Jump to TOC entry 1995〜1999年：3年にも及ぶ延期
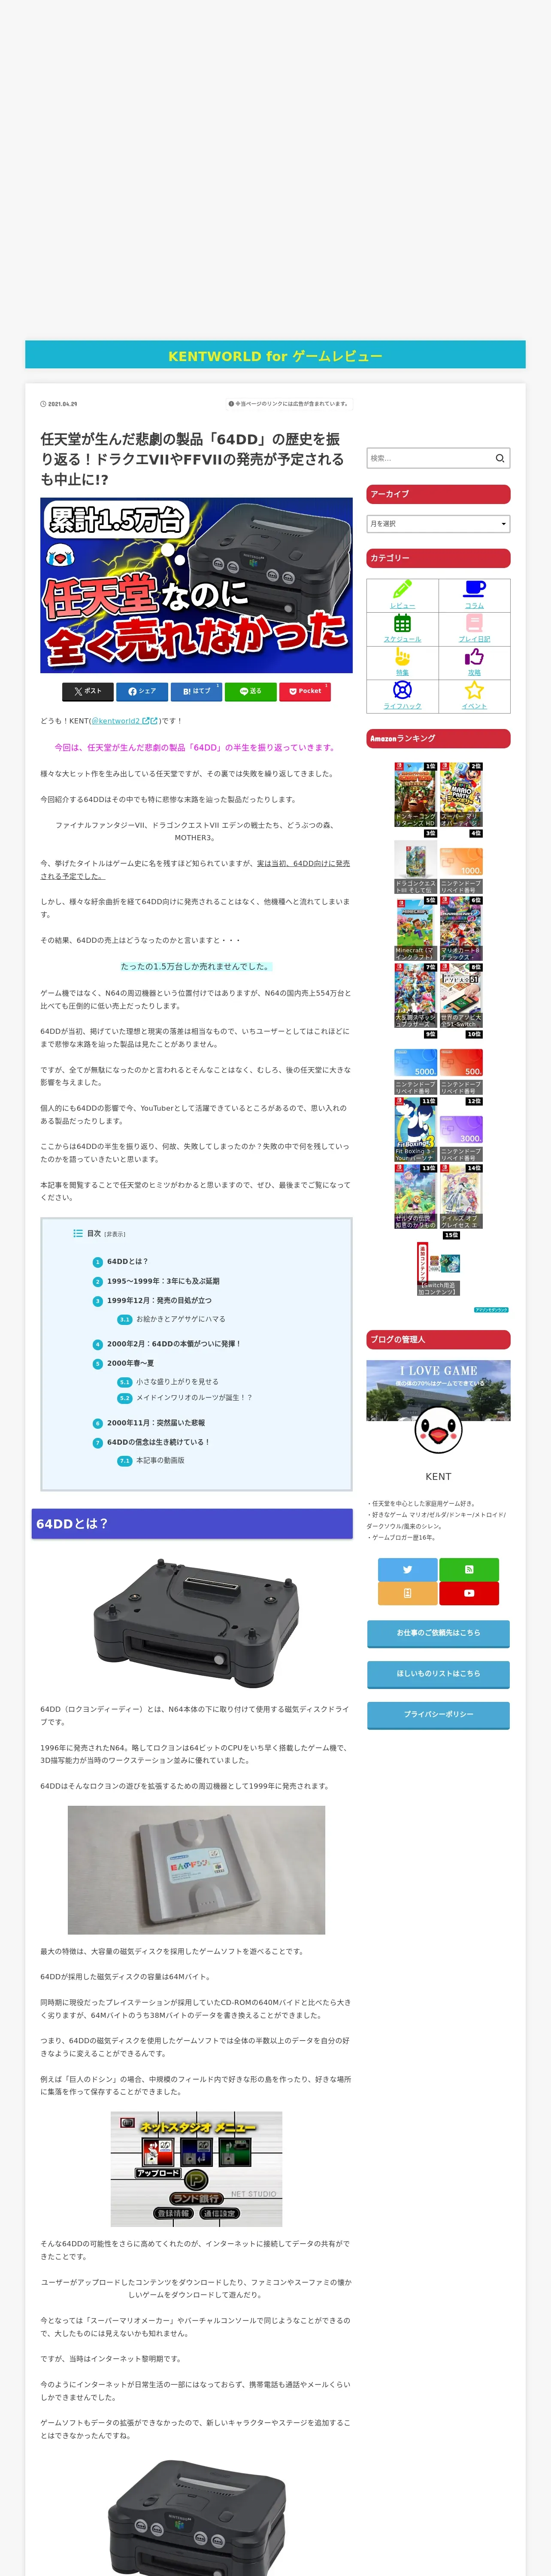This screenshot has height=2576, width=551. 163,1281
